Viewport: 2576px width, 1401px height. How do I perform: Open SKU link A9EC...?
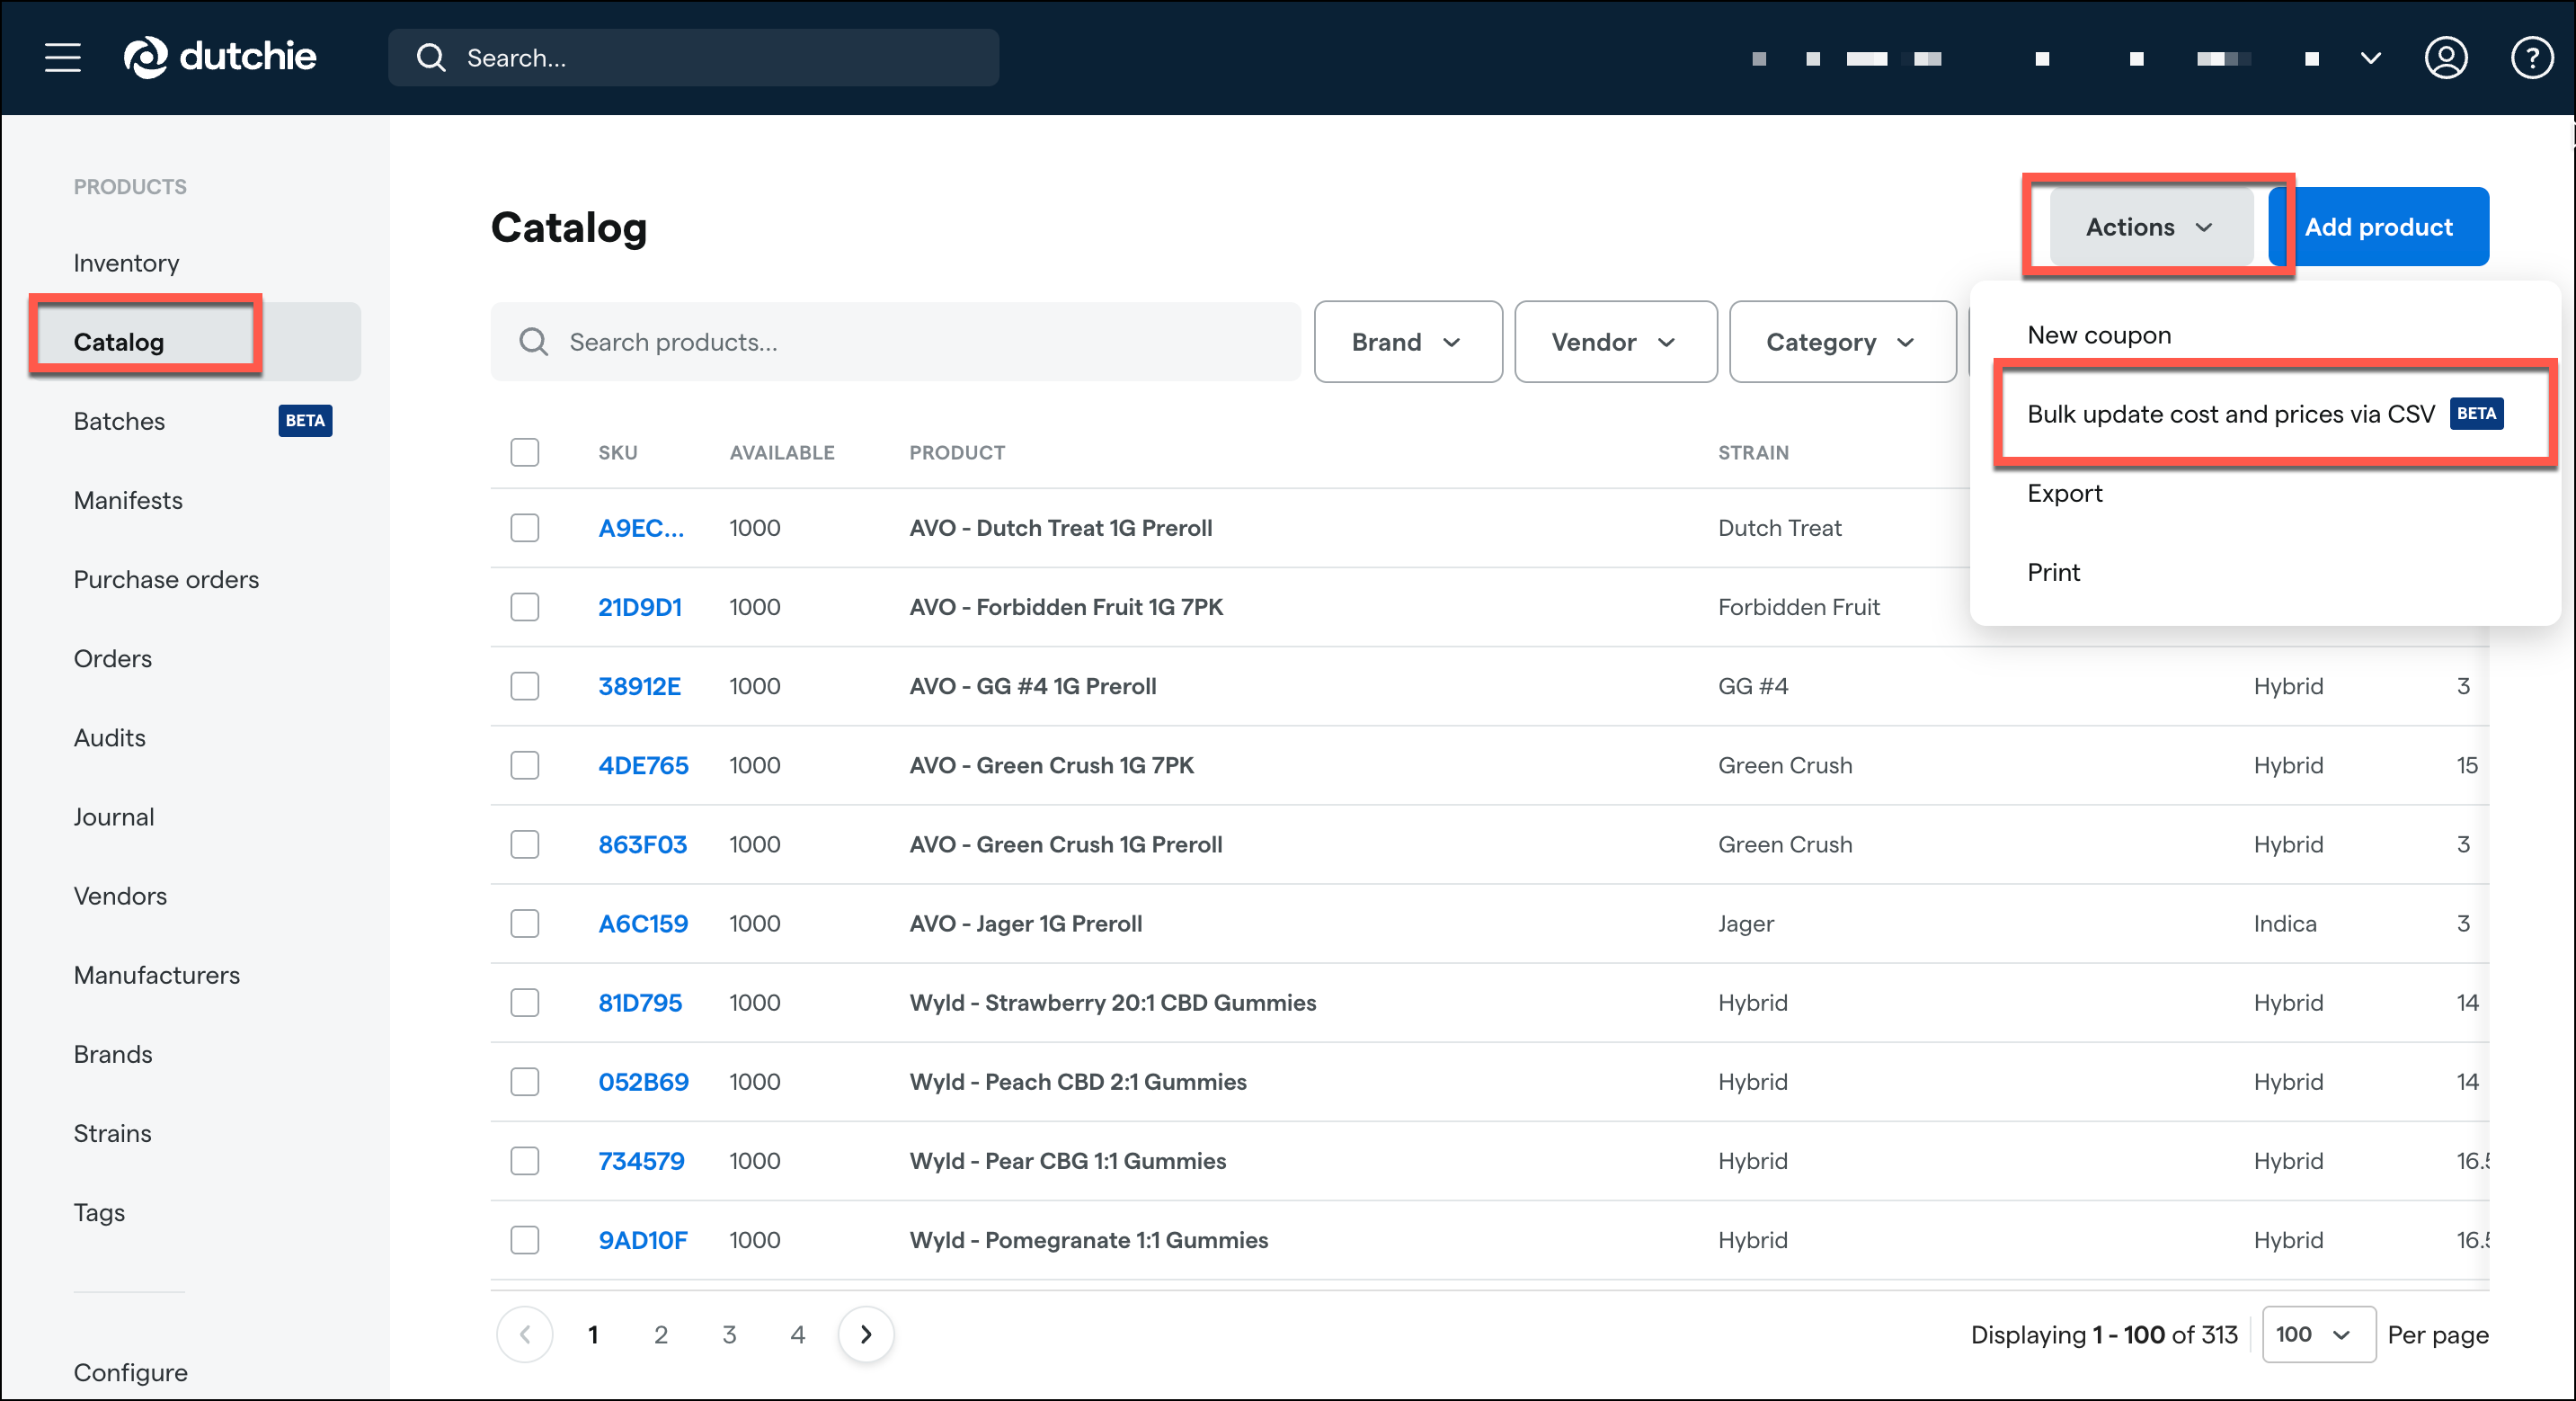coord(641,527)
